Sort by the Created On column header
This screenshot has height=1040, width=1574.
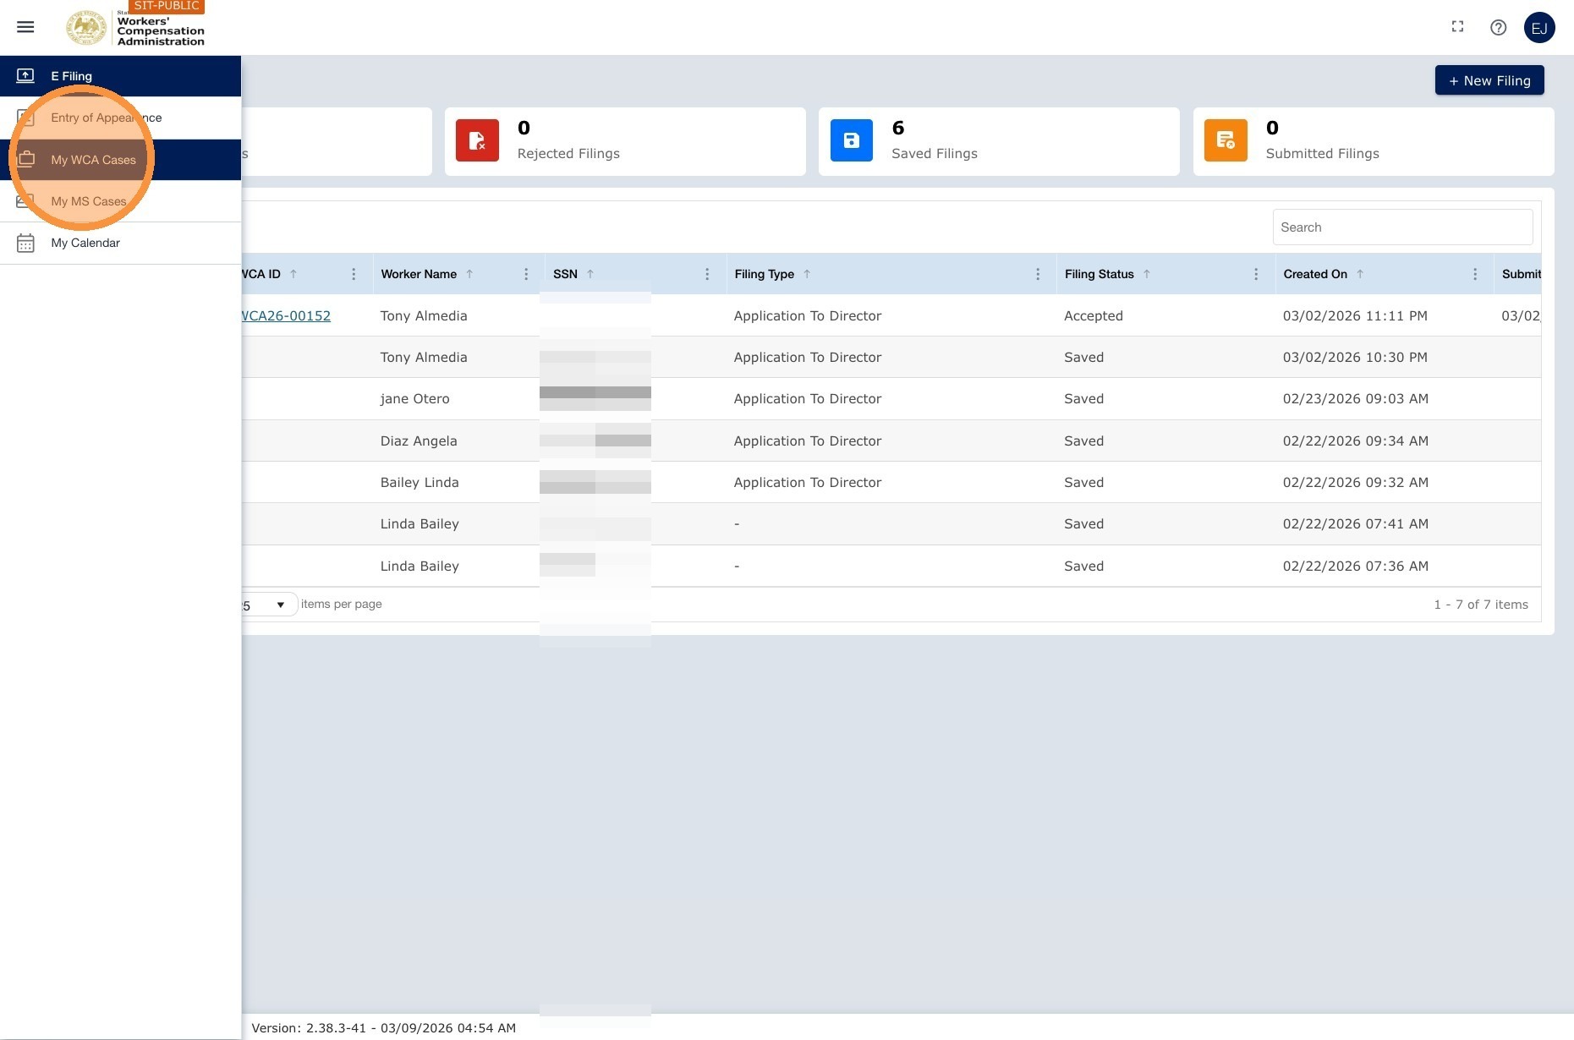[x=1315, y=274]
